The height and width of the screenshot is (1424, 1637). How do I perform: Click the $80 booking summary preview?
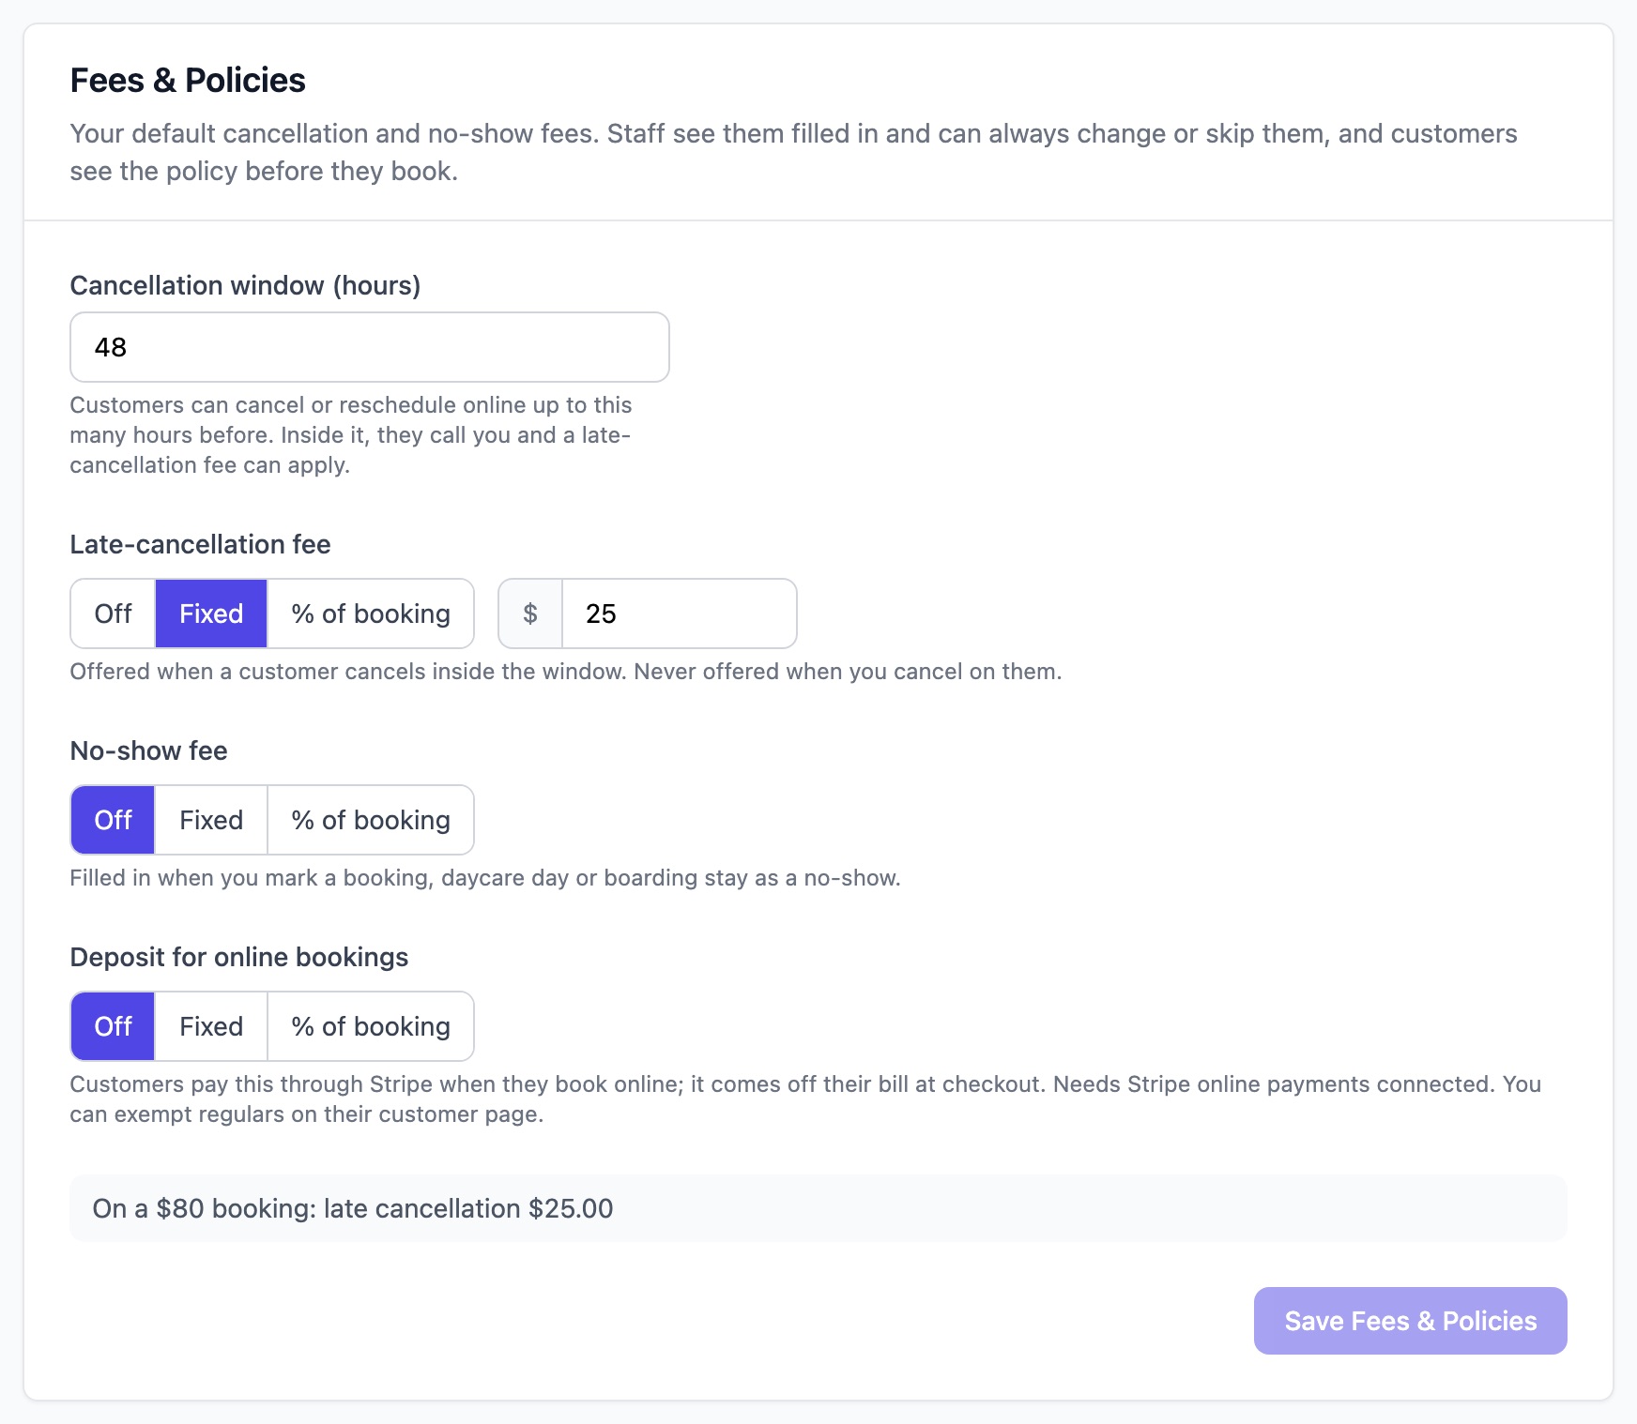click(818, 1208)
